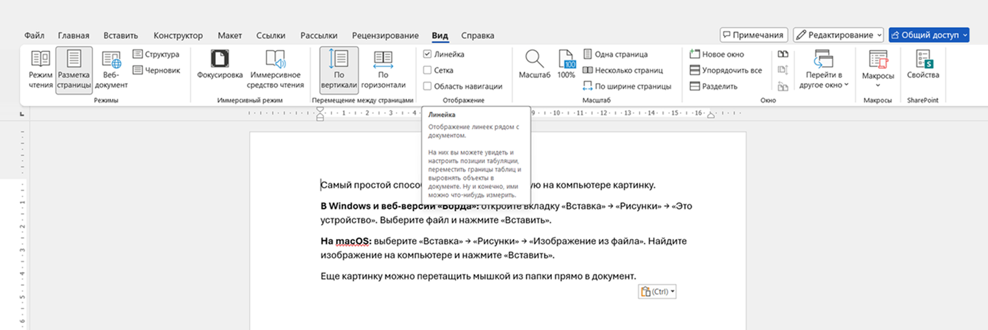This screenshot has height=330, width=988.
Task: Switch to the Design (Конструктор) tab
Action: coord(178,36)
